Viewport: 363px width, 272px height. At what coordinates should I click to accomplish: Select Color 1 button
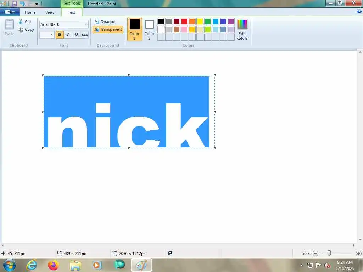[134, 29]
